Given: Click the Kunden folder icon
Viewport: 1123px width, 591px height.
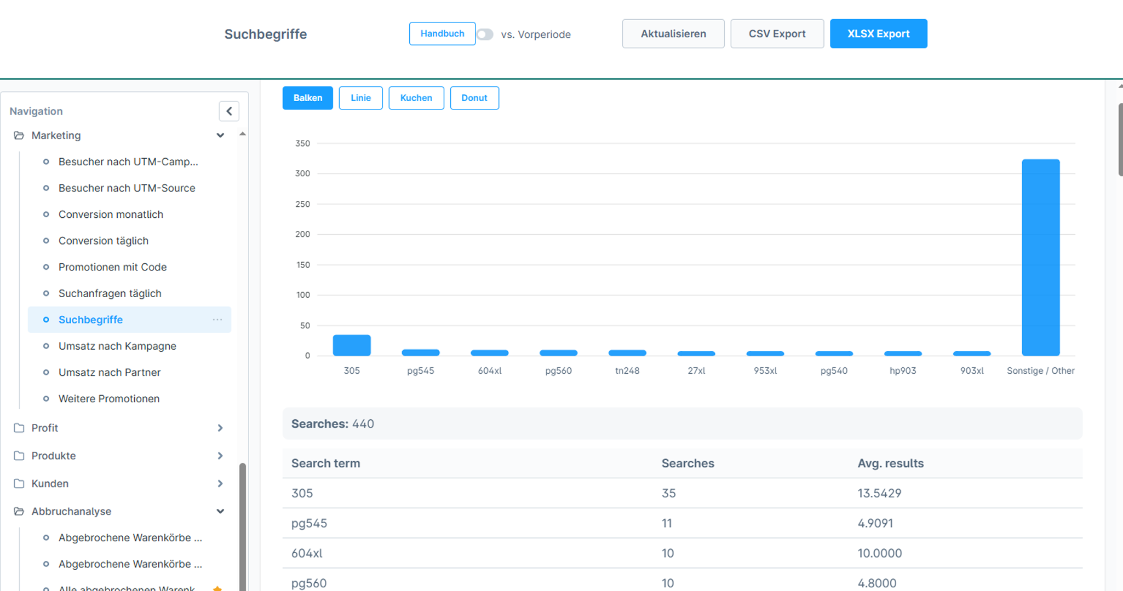Looking at the screenshot, I should (19, 484).
